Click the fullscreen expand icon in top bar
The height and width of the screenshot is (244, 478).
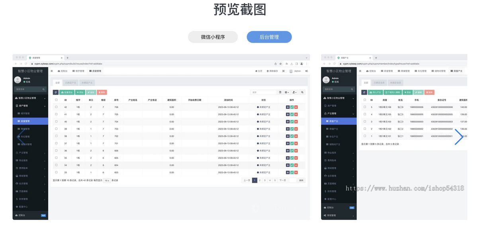[x=284, y=71]
